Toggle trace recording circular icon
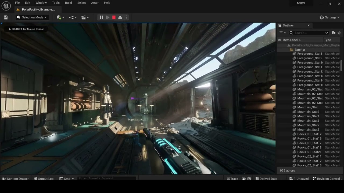This screenshot has height=193, width=344. click(x=244, y=179)
